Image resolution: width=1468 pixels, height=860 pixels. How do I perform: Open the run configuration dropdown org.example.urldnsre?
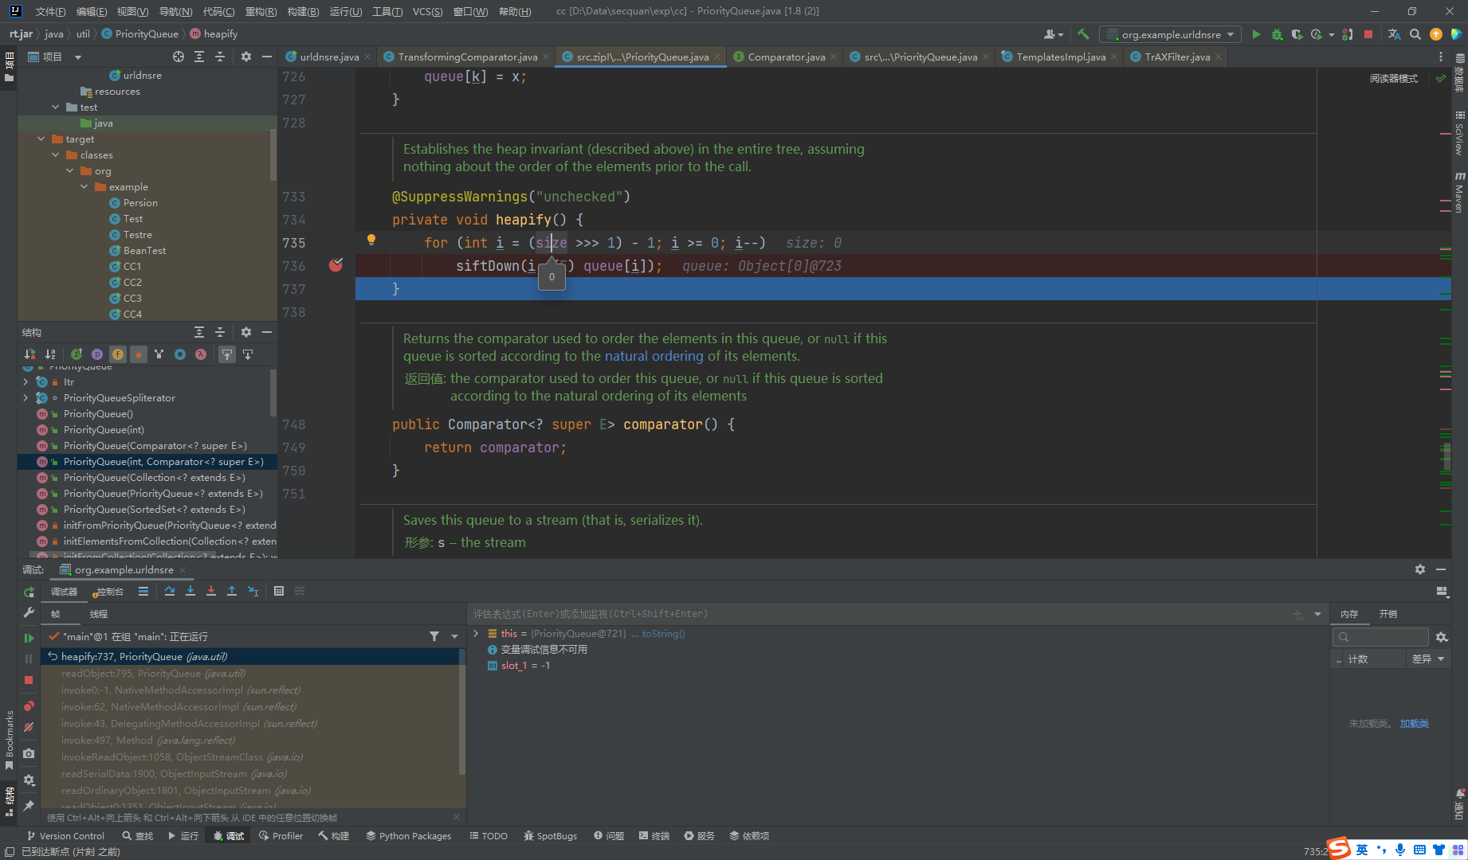pos(1170,34)
